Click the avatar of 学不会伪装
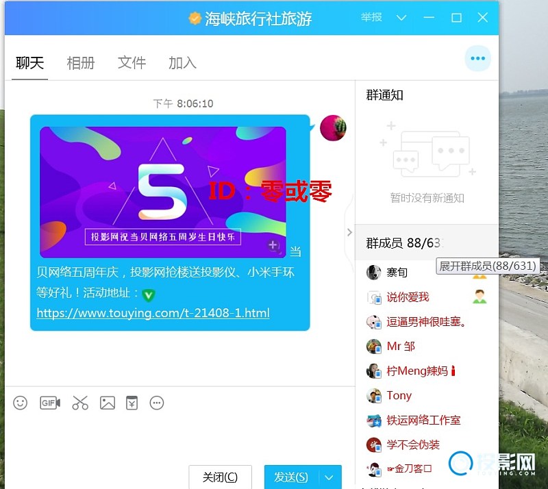This screenshot has height=489, width=548. tap(373, 444)
